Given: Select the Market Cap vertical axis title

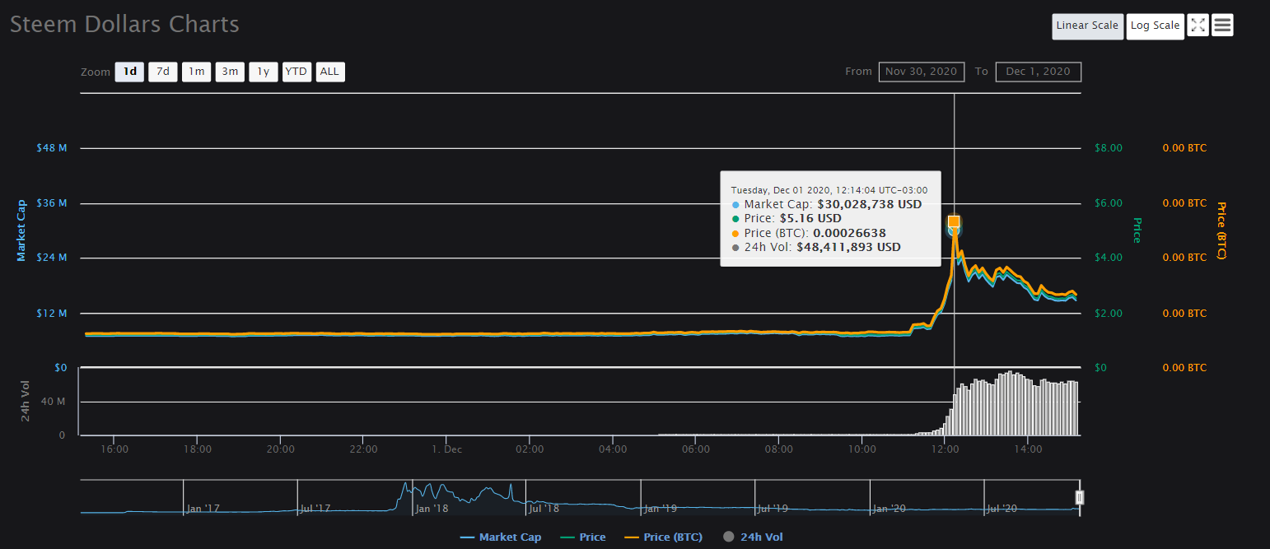Looking at the screenshot, I should click(x=21, y=230).
